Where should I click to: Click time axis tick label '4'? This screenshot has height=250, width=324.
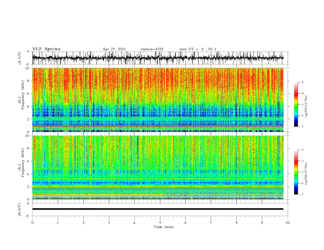[x=134, y=223]
